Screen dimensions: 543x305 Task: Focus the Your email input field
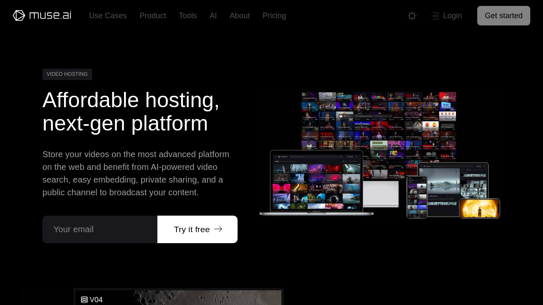100,230
